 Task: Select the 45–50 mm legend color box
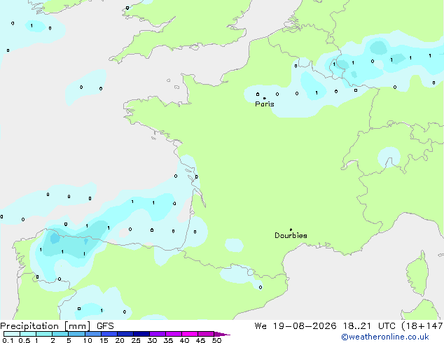(x=206, y=334)
